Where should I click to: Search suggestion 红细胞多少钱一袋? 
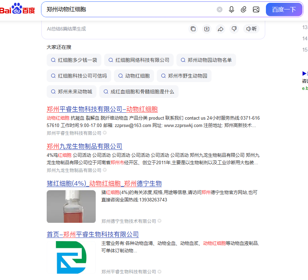[x=74, y=60]
